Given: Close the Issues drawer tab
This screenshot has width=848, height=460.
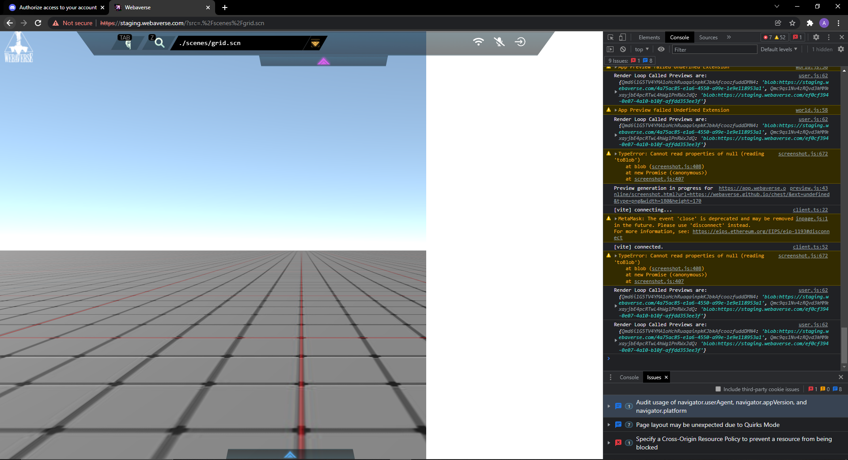Looking at the screenshot, I should pyautogui.click(x=666, y=377).
